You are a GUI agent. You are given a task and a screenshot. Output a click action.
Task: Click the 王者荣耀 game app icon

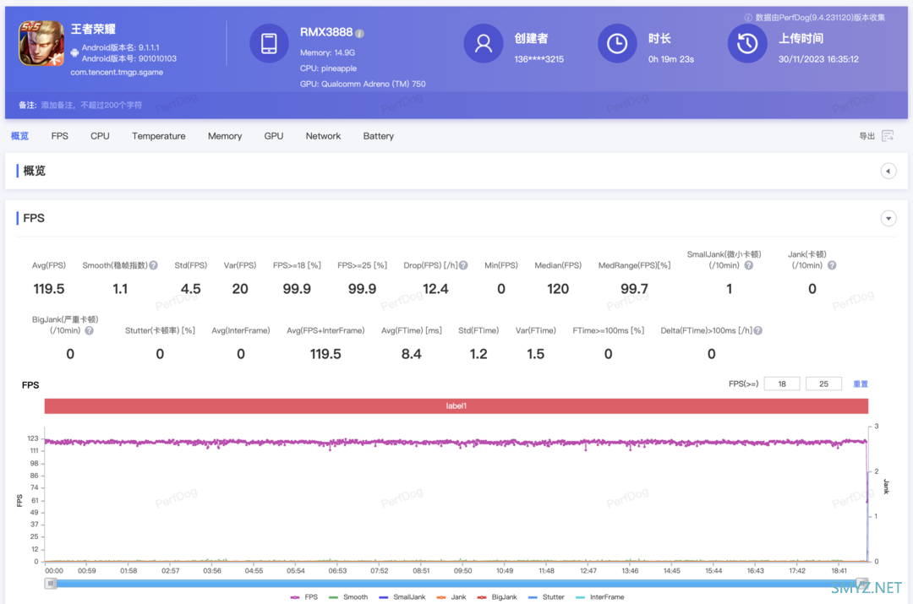41,43
